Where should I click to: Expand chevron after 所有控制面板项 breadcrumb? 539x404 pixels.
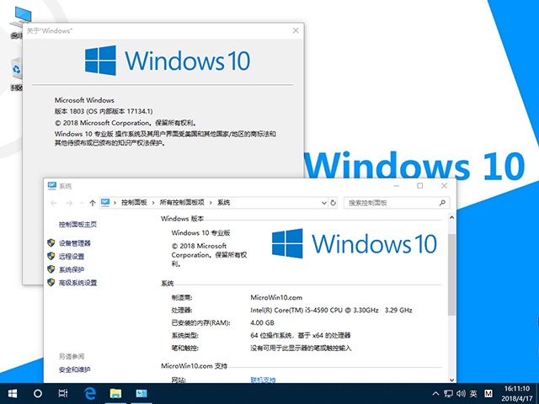pyautogui.click(x=211, y=203)
